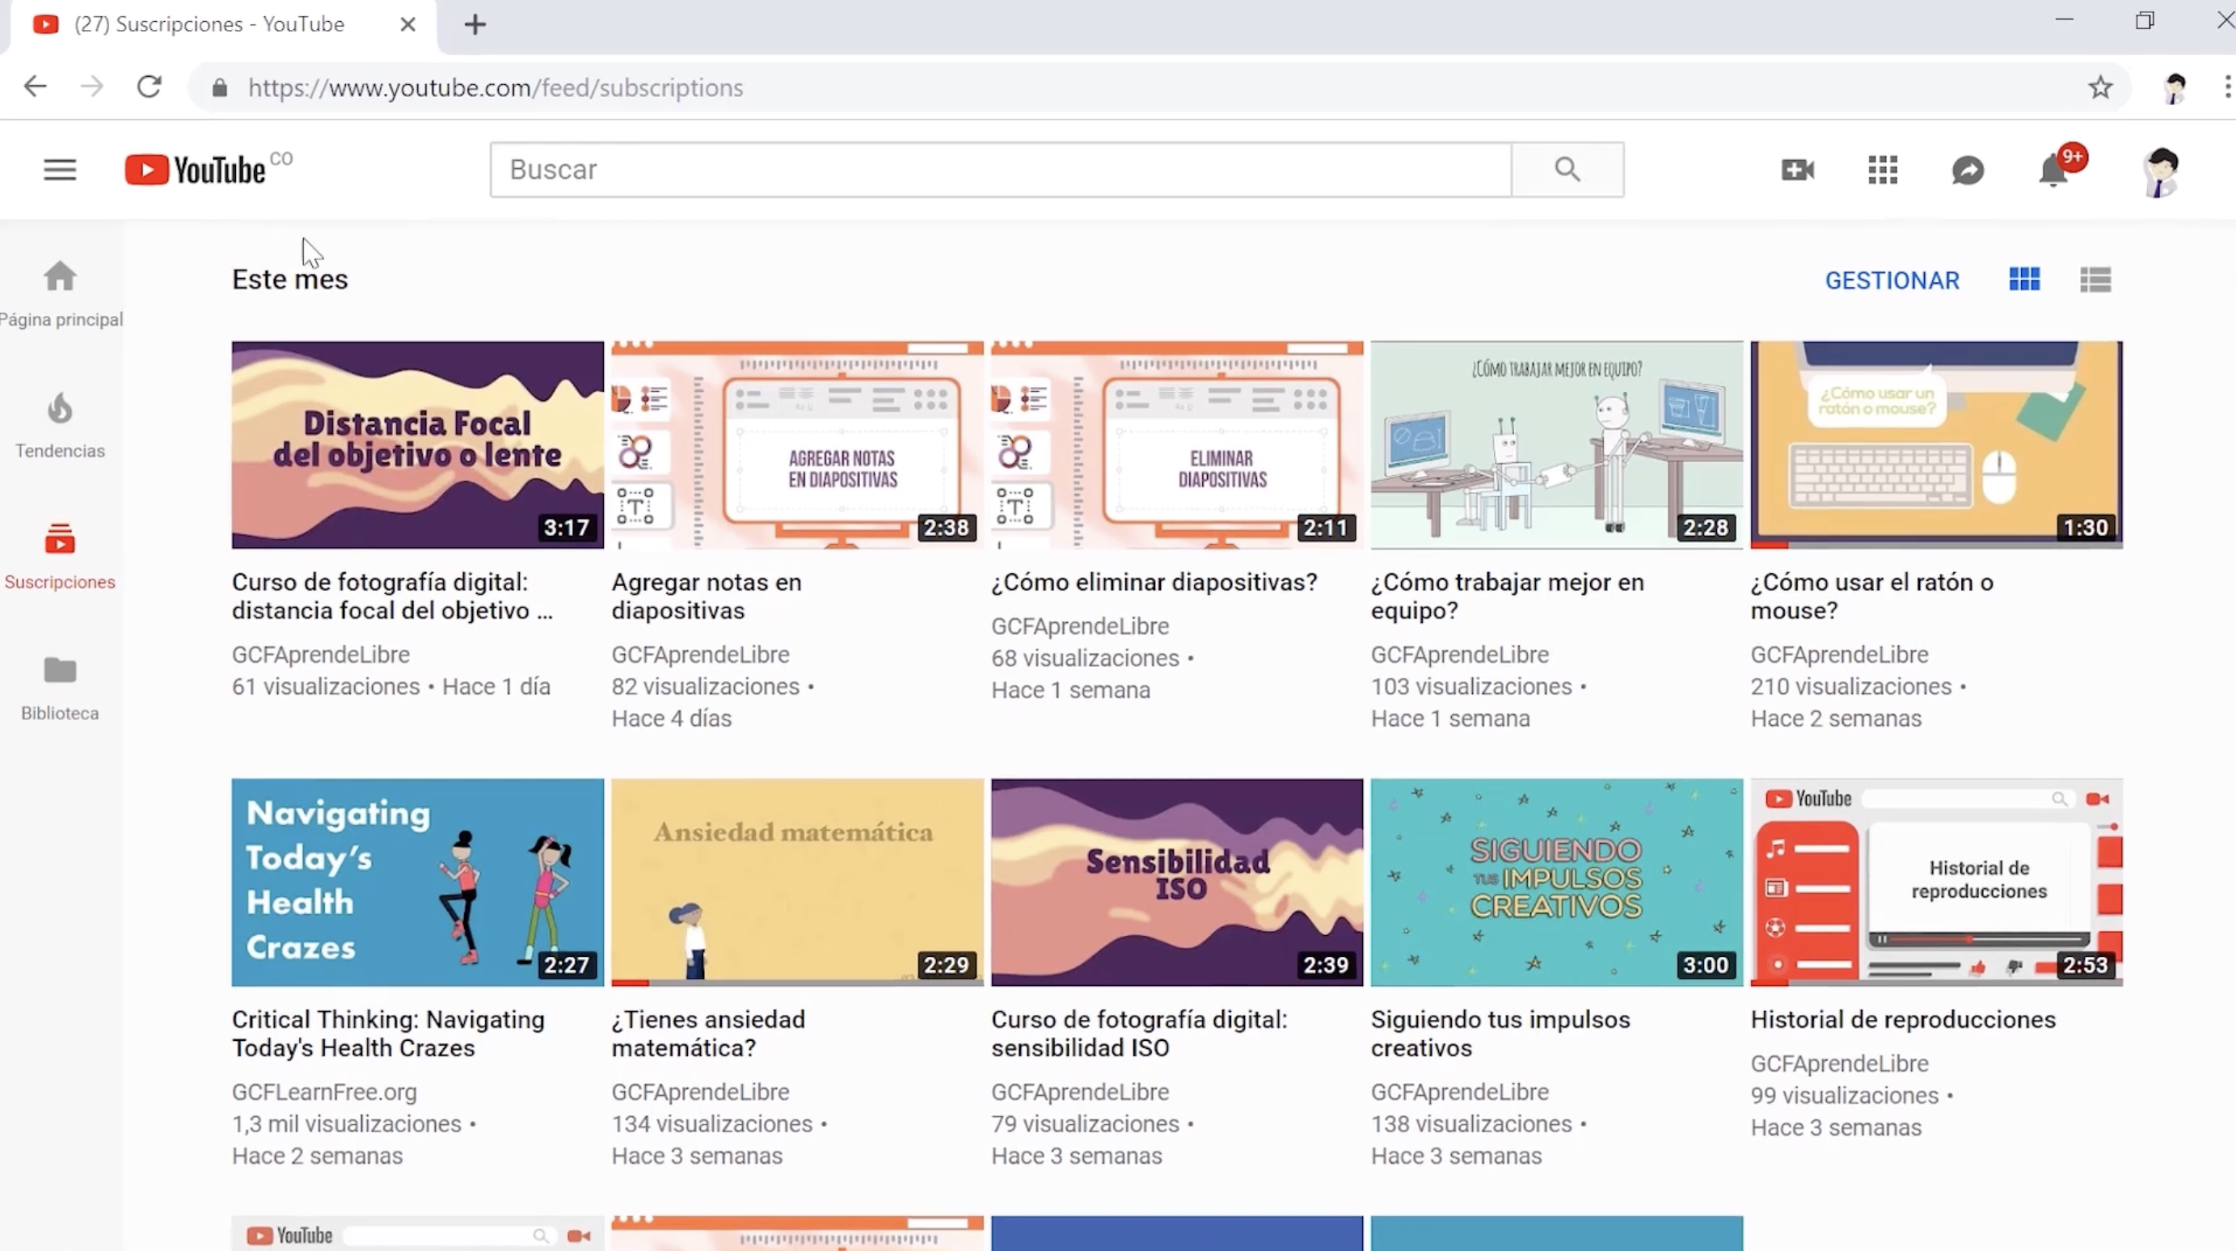Reload the page
The image size is (2236, 1251).
pos(150,86)
